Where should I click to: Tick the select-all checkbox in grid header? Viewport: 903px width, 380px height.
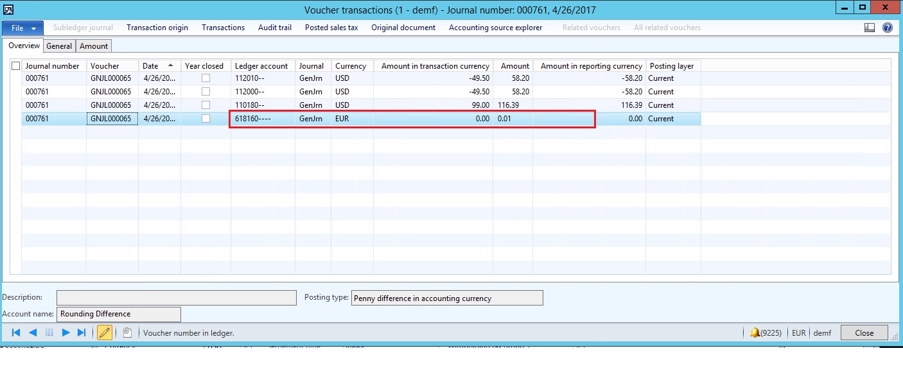coord(16,65)
